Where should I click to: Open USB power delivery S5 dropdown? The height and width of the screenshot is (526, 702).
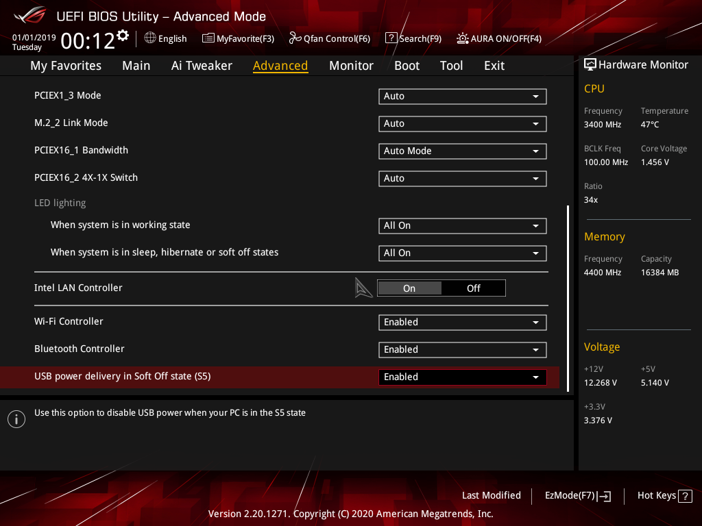463,377
